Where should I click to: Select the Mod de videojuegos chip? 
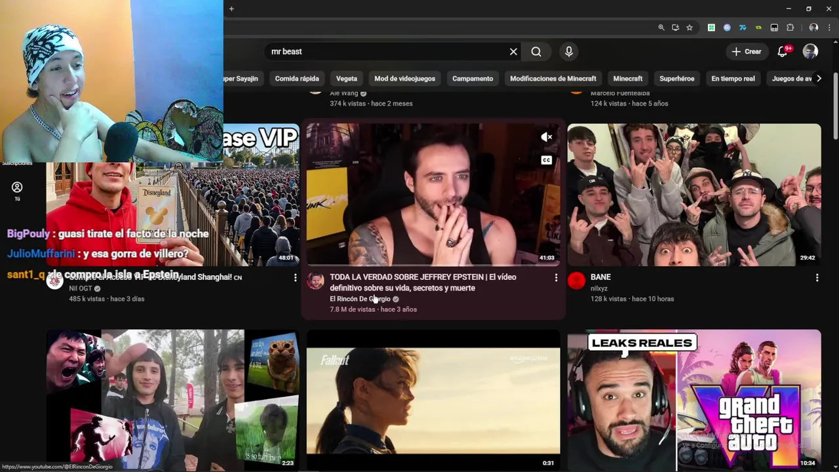[404, 79]
